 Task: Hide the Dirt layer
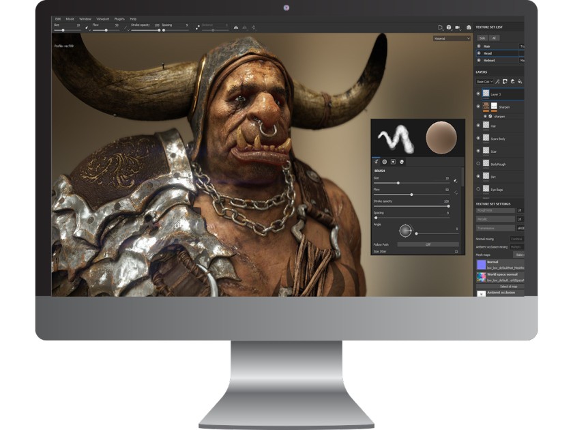pos(478,177)
